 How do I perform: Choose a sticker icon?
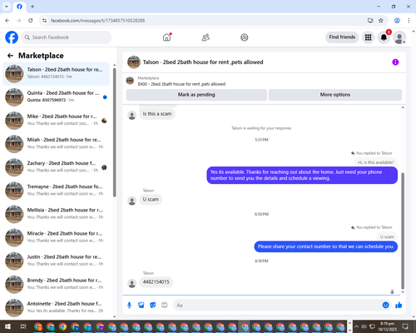click(x=153, y=306)
